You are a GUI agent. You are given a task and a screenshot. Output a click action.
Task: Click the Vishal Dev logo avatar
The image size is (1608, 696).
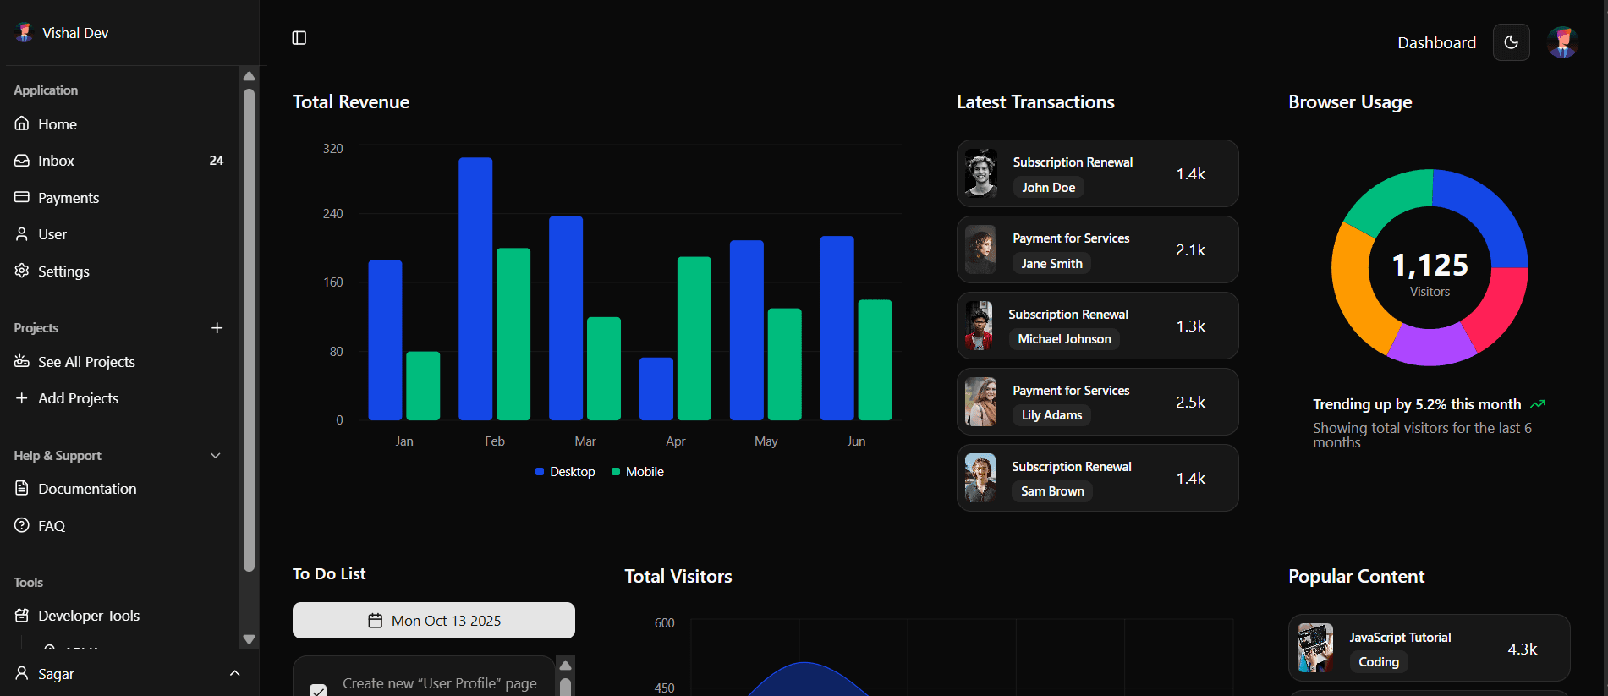tap(25, 32)
